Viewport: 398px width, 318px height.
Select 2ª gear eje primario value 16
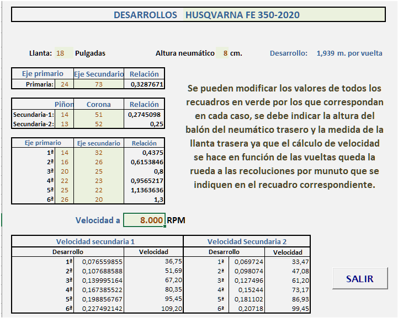click(x=64, y=162)
